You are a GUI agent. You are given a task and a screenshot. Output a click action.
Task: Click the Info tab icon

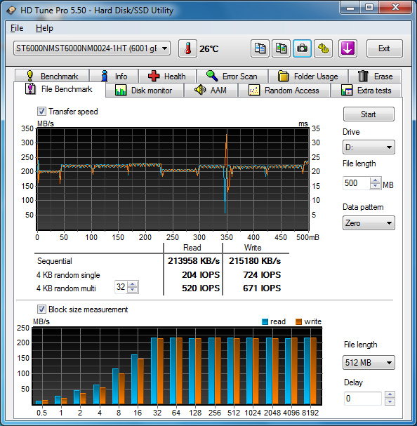[x=105, y=76]
